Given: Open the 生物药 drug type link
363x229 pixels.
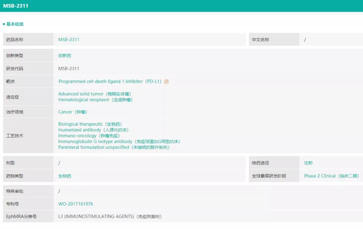Looking at the screenshot, I should (65, 176).
